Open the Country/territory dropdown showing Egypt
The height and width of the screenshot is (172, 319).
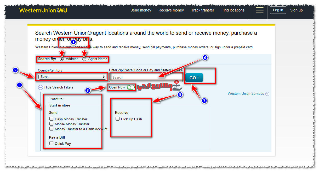coord(72,77)
